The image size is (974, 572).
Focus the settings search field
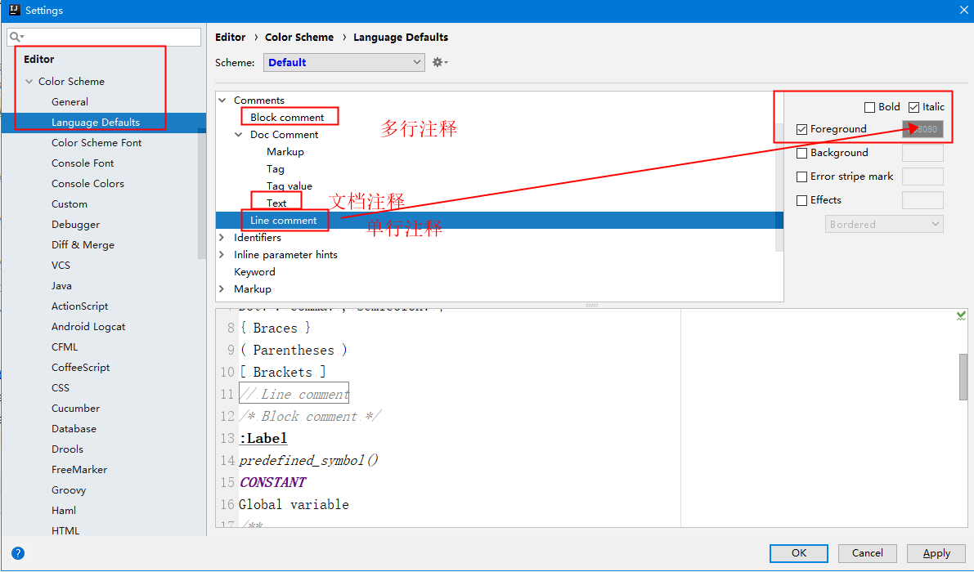tap(104, 38)
